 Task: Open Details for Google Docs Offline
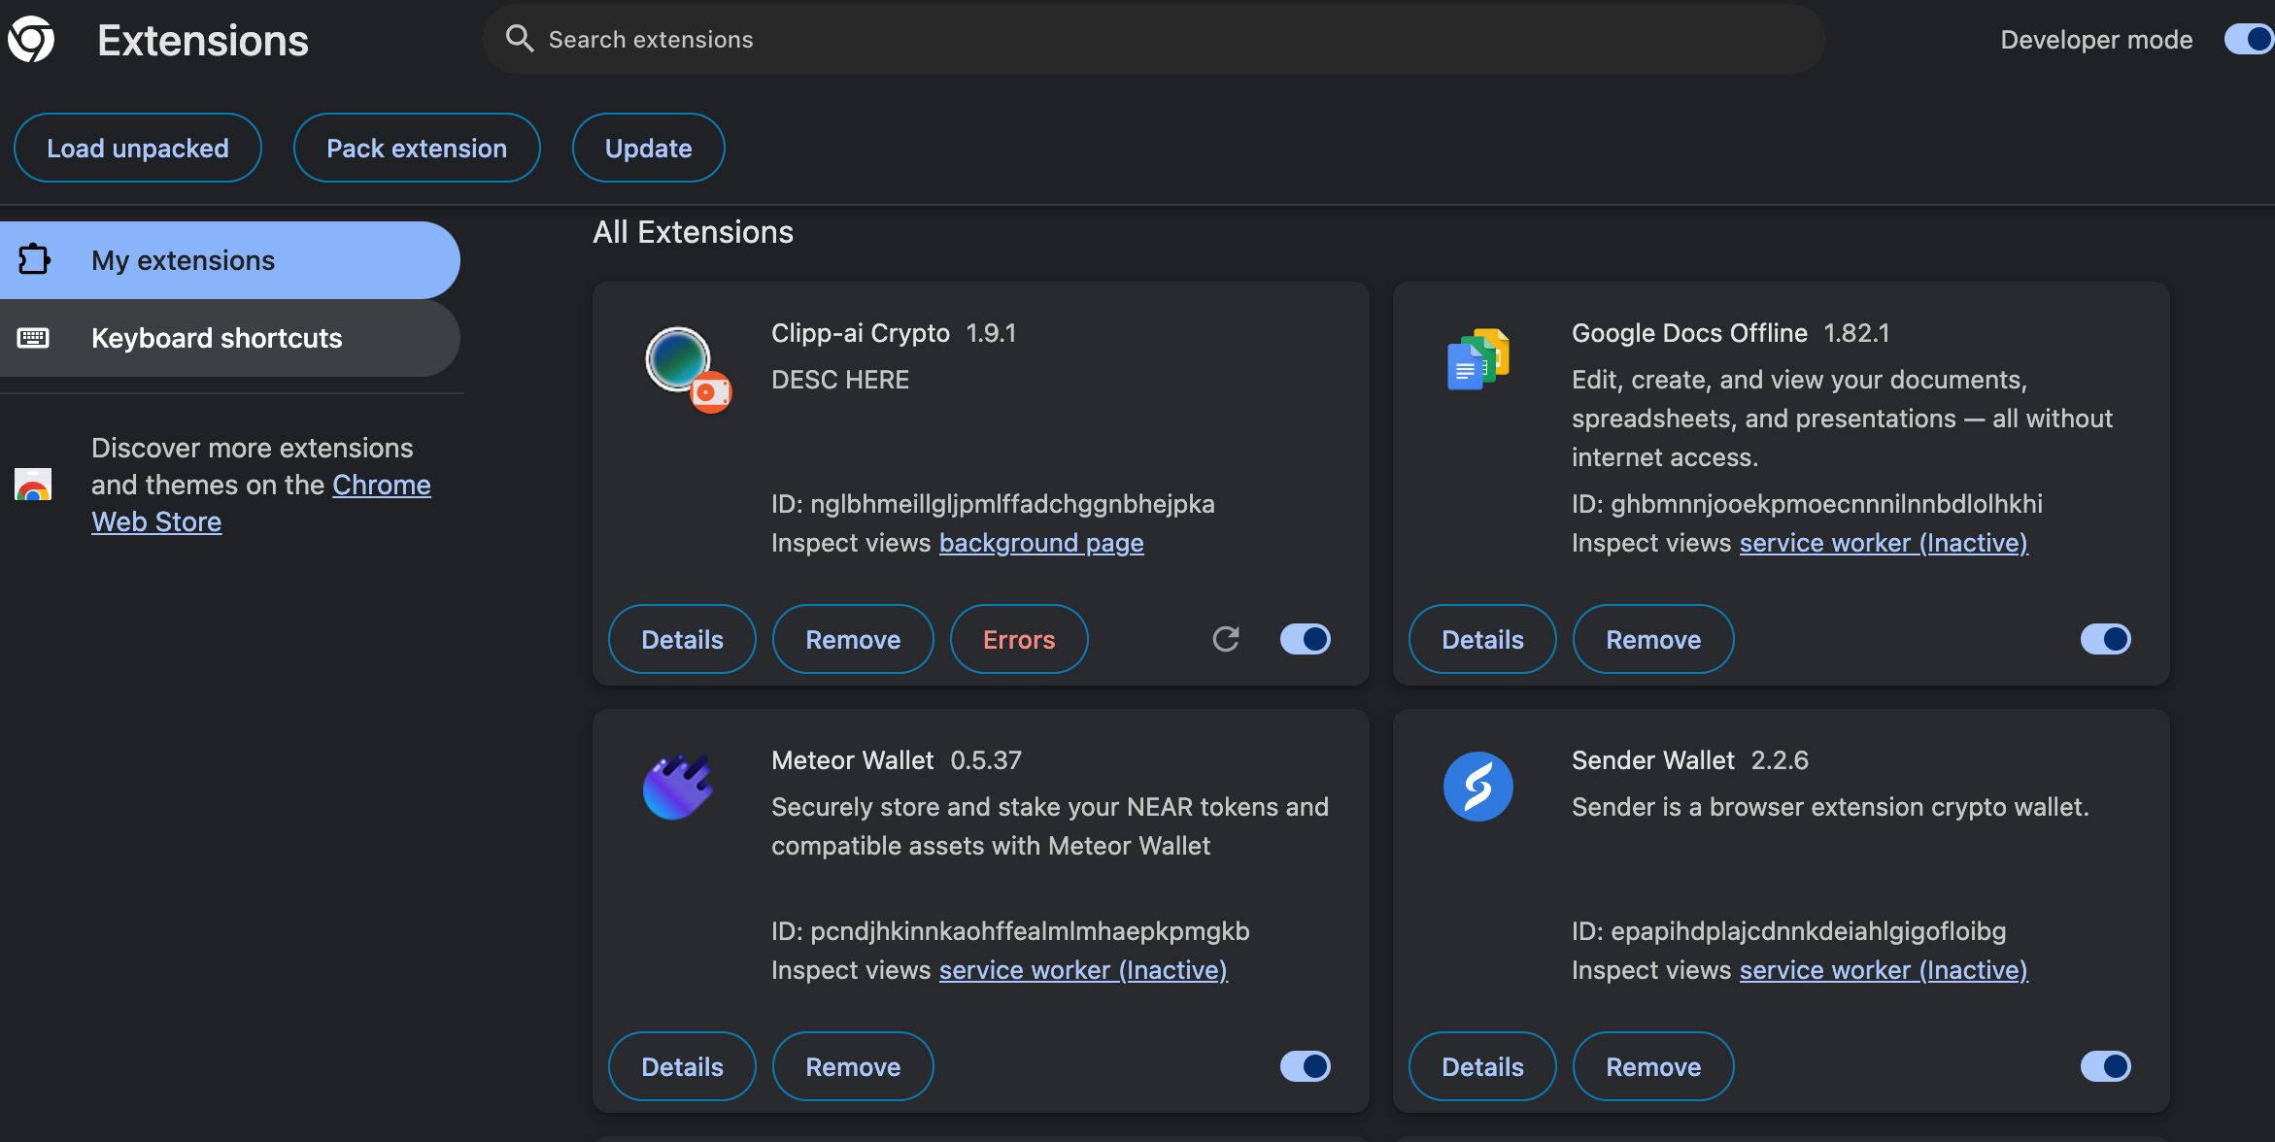pos(1482,639)
